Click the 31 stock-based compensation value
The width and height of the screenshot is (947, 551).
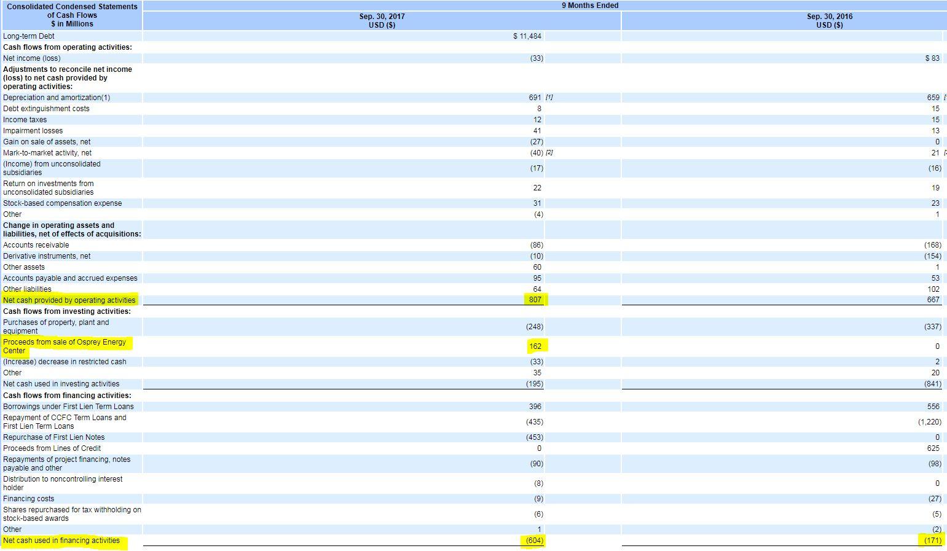[538, 203]
